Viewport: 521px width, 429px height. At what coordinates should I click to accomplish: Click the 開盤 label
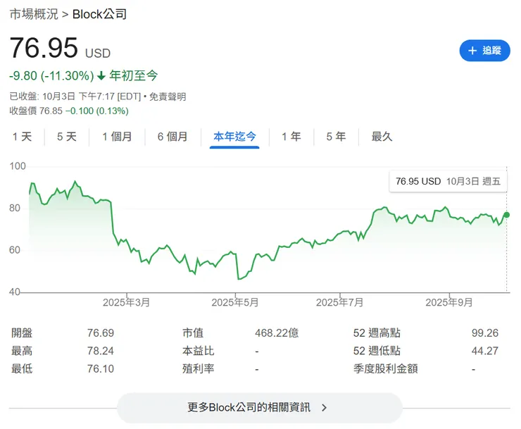[x=22, y=333]
